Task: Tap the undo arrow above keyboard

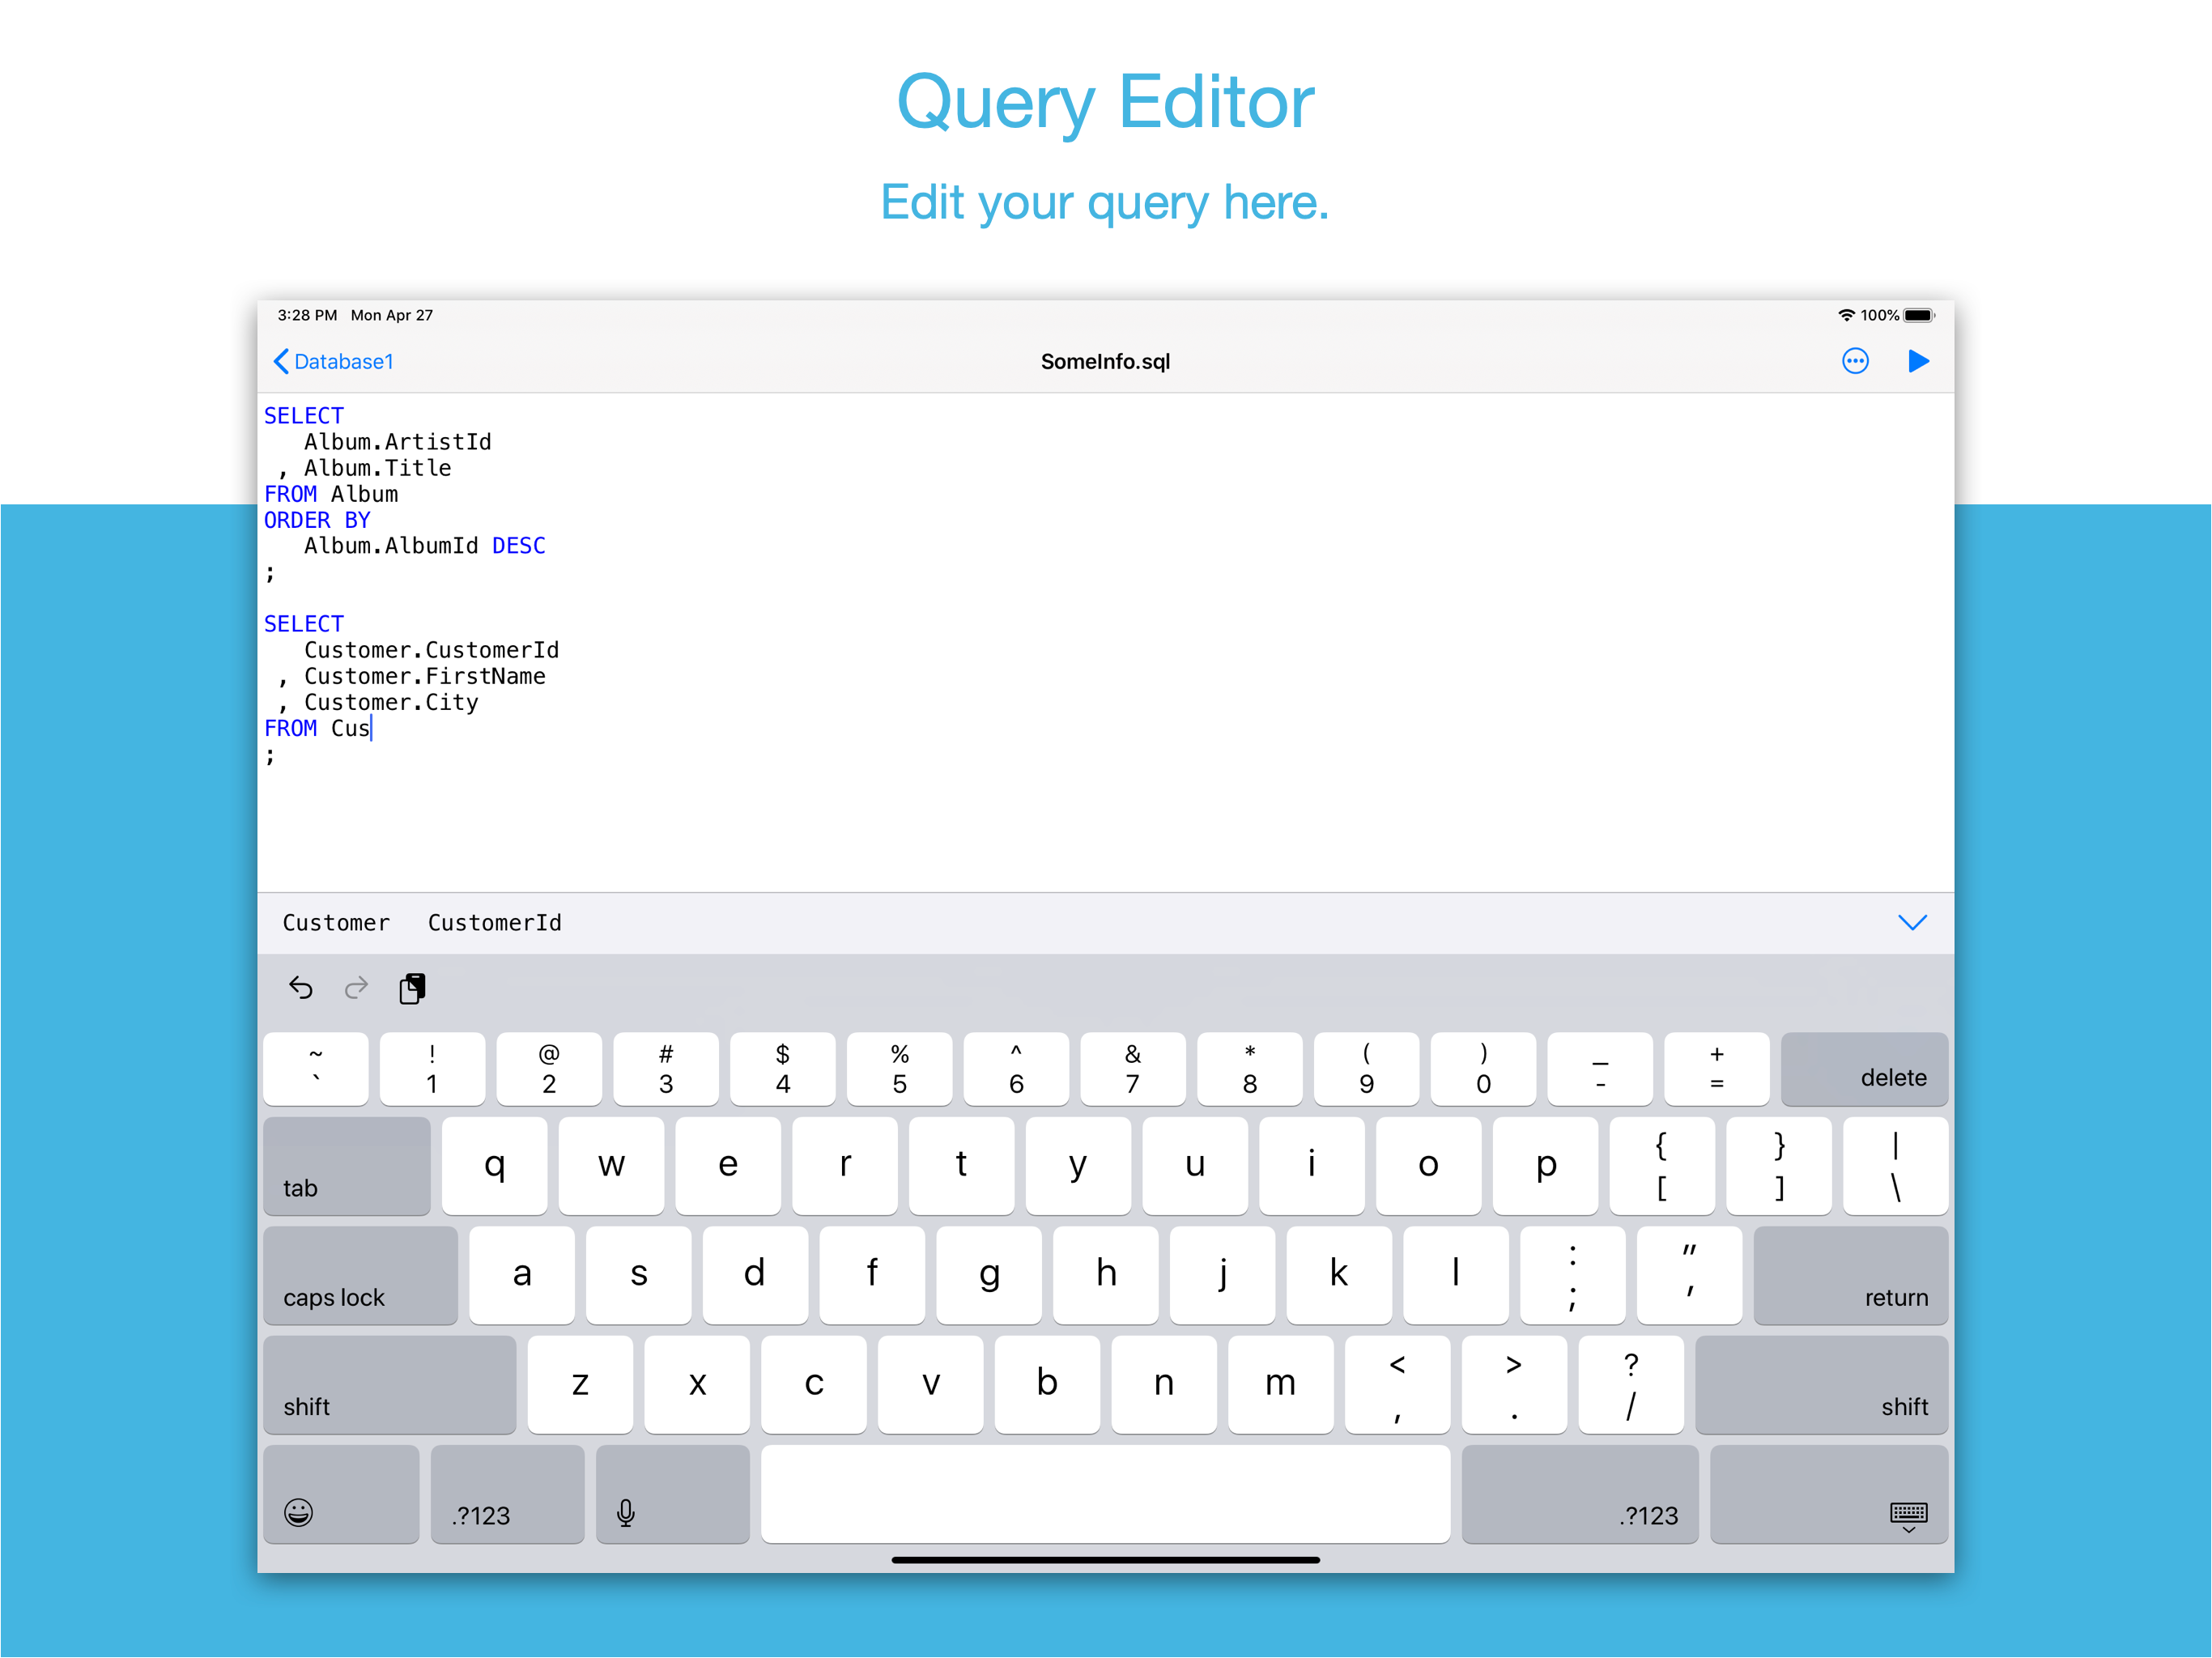Action: [x=300, y=988]
